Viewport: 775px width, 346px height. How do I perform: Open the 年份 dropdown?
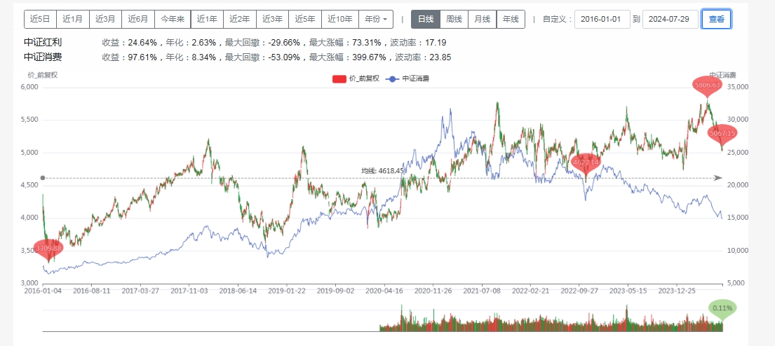pos(376,20)
